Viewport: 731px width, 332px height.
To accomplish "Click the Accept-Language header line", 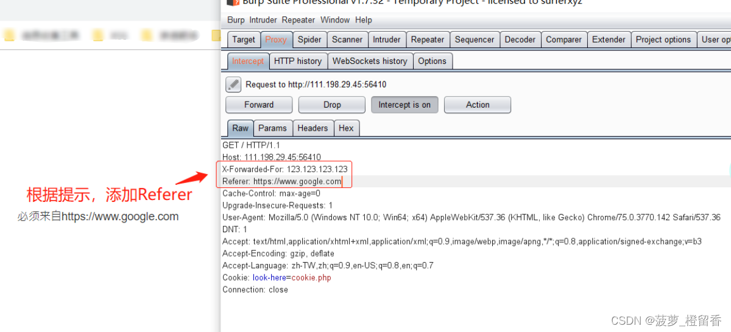I will tap(328, 266).
